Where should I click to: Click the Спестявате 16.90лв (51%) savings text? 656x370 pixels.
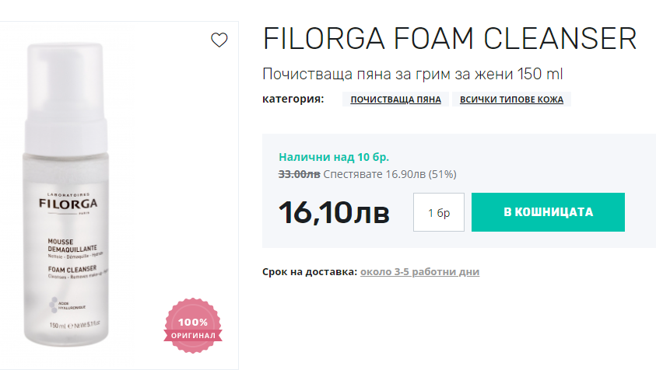point(389,174)
